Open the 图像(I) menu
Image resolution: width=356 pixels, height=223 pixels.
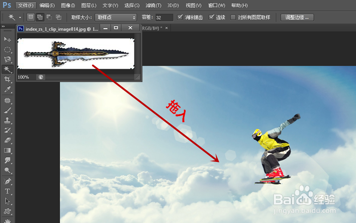(x=68, y=5)
